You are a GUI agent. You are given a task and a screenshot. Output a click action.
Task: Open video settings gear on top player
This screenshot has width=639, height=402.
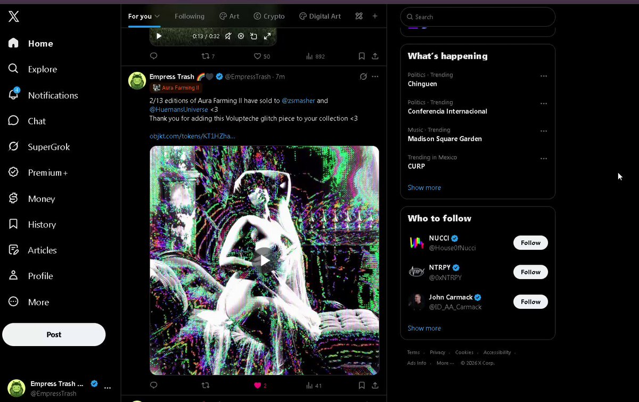pos(241,36)
